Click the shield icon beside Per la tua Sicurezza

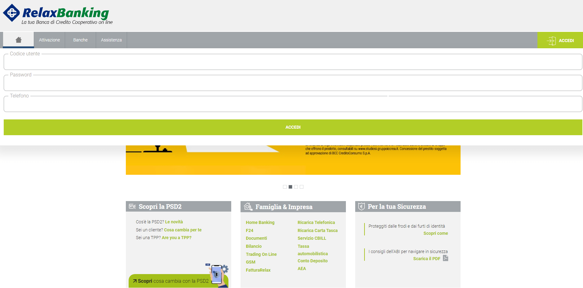pyautogui.click(x=361, y=206)
